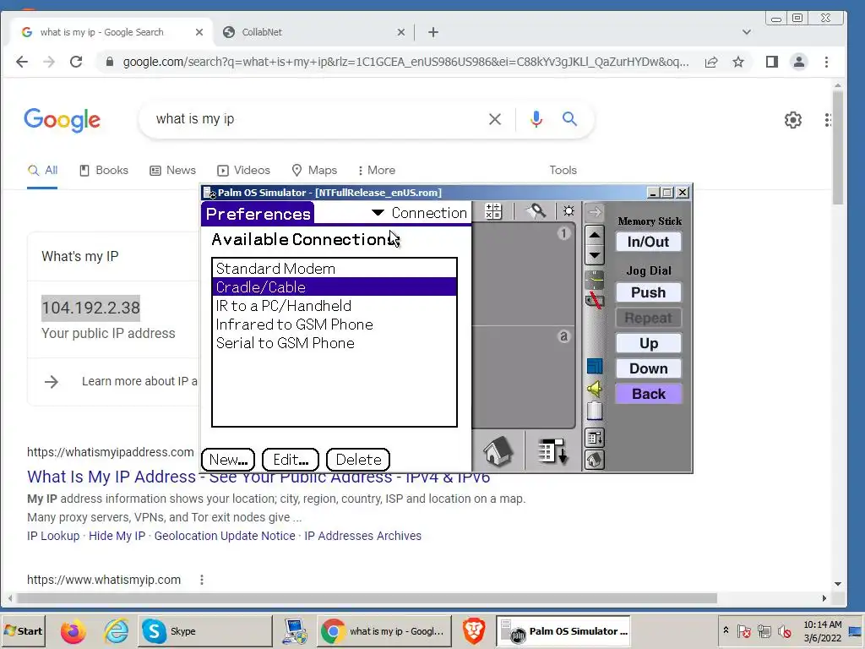Reload the Google page

76,62
